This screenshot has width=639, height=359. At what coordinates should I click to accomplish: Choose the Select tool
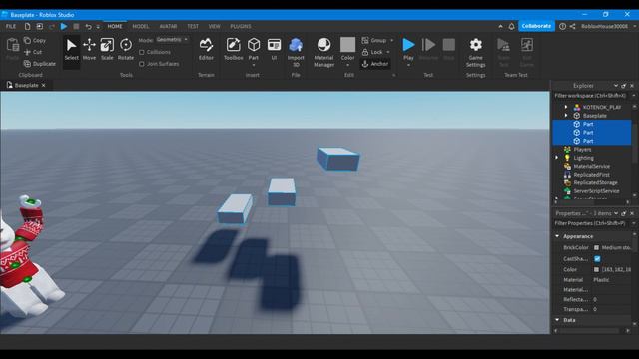point(71,49)
